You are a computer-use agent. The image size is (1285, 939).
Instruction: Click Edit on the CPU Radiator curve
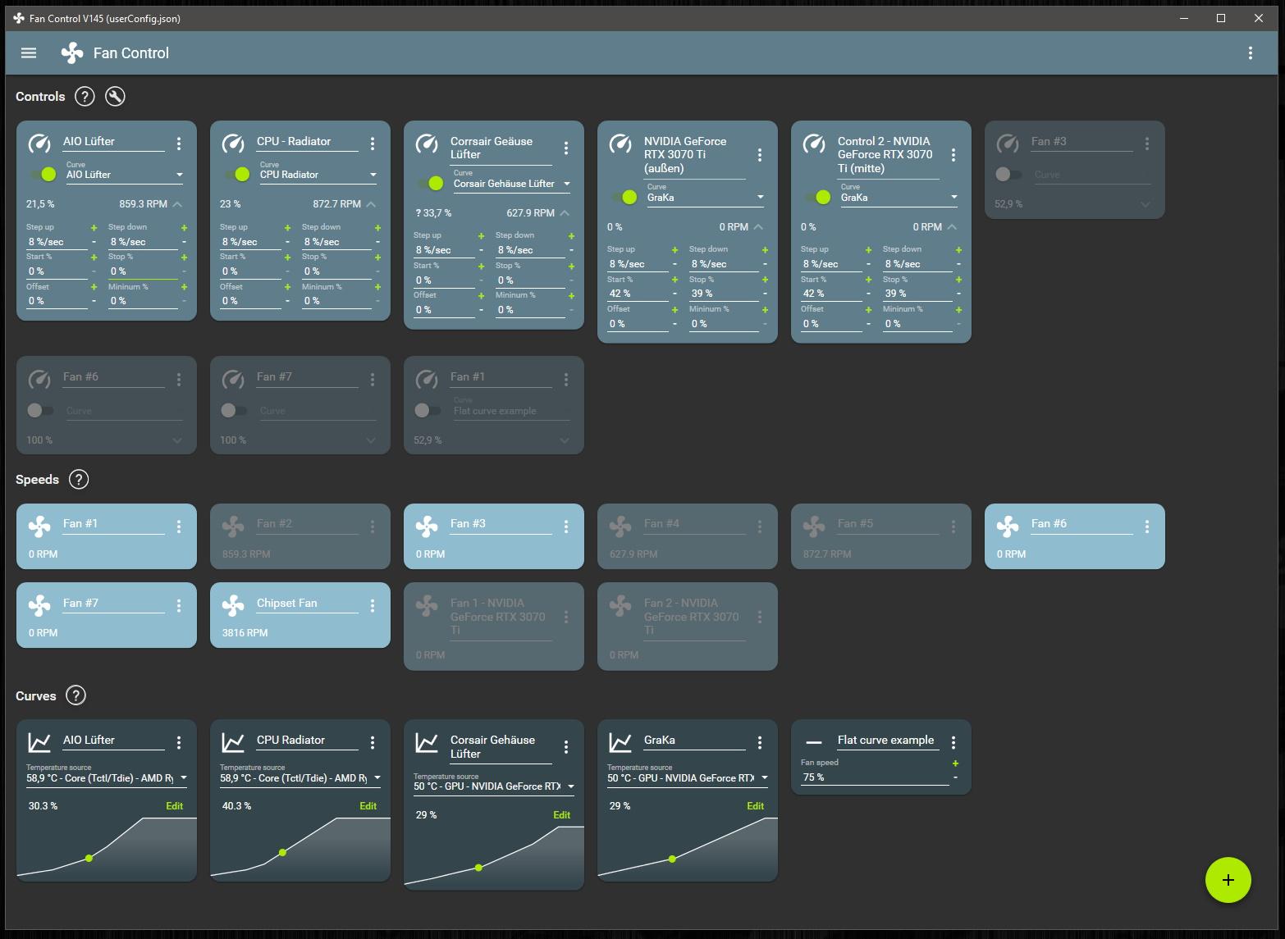point(368,806)
